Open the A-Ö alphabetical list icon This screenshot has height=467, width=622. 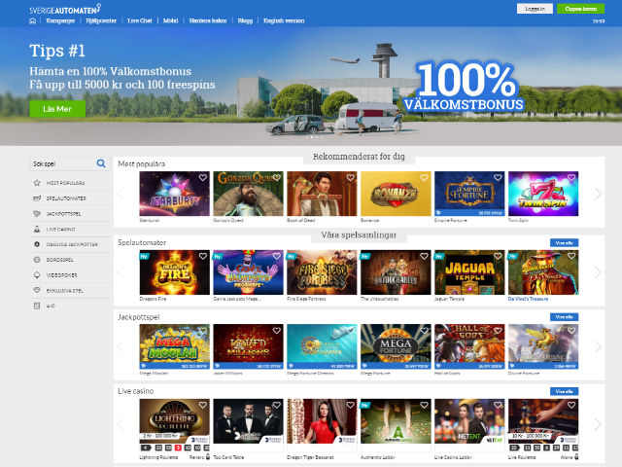(37, 305)
